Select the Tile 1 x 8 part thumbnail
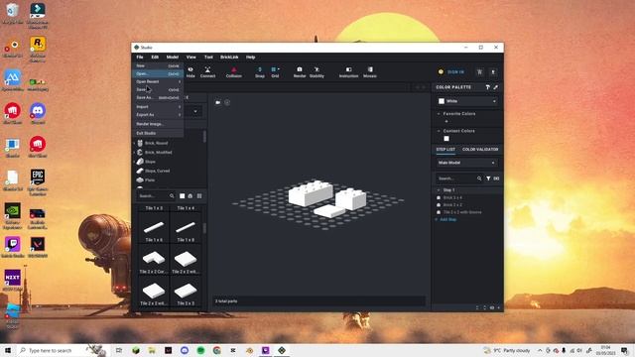Image resolution: width=635 pixels, height=357 pixels. 186,229
